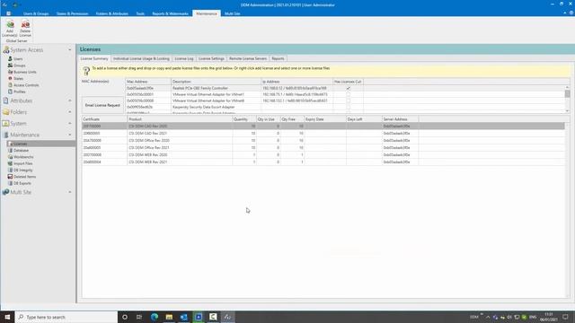This screenshot has height=323, width=575.
Task: Expand the Folders section
Action: [70, 112]
